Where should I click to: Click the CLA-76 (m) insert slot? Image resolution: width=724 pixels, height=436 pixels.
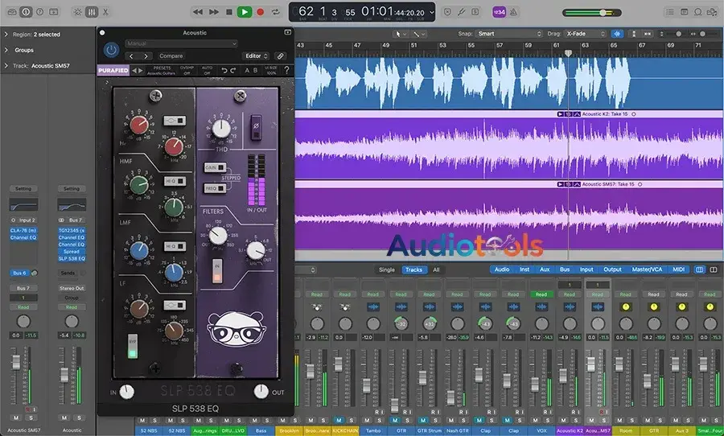tap(23, 231)
